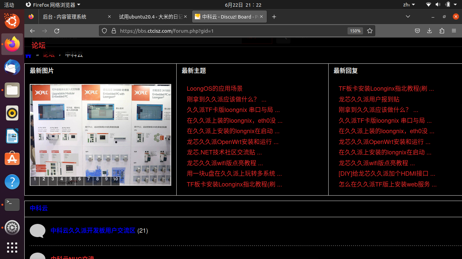
Task: Open the Firefox hamburger menu
Action: (454, 31)
